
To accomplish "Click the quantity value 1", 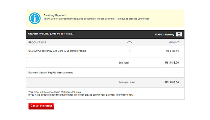I will (x=130, y=51).
